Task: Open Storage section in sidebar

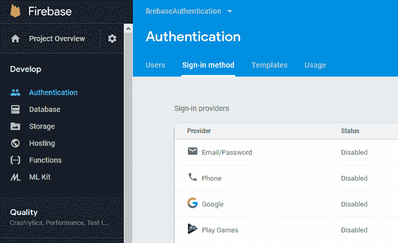Action: click(x=42, y=126)
